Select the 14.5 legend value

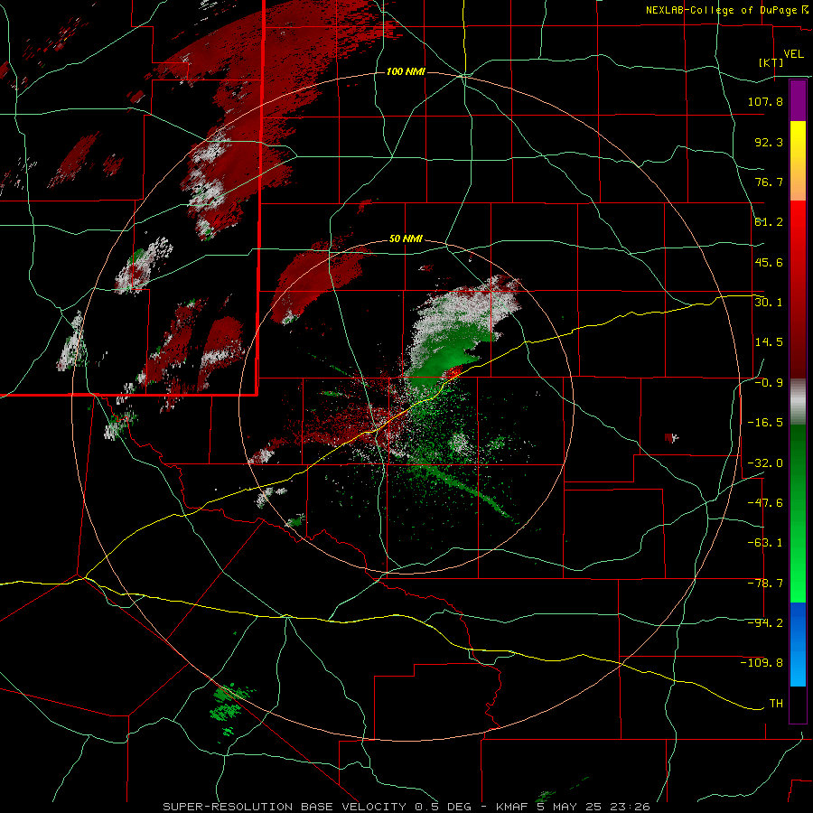click(769, 342)
